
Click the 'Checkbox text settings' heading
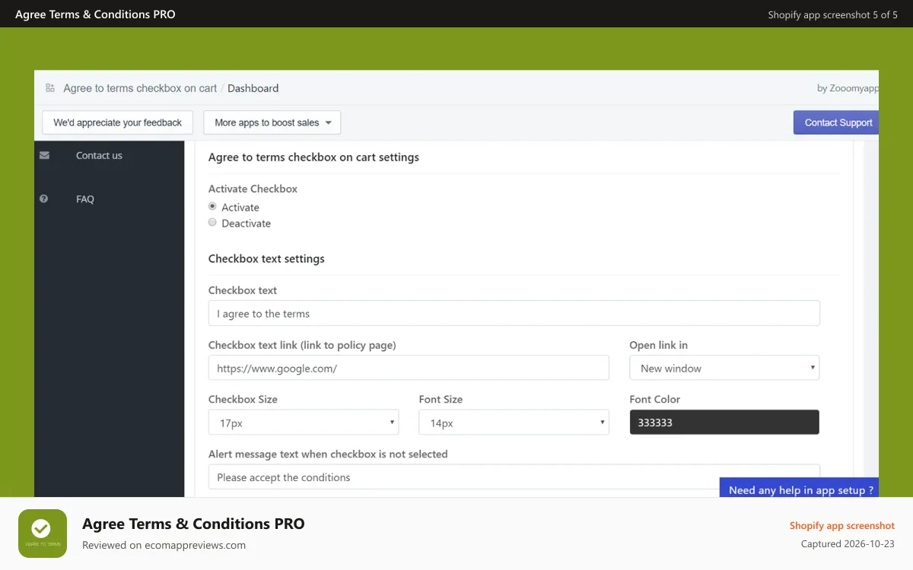click(266, 258)
